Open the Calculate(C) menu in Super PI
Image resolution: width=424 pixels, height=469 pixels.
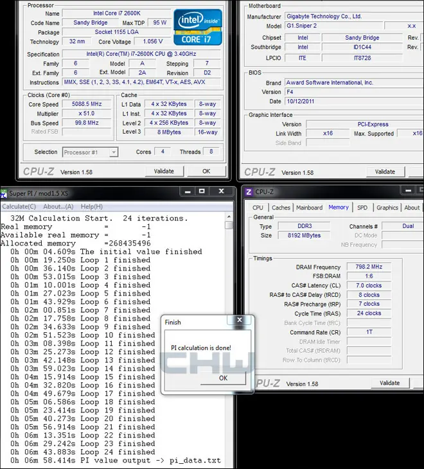[19, 207]
